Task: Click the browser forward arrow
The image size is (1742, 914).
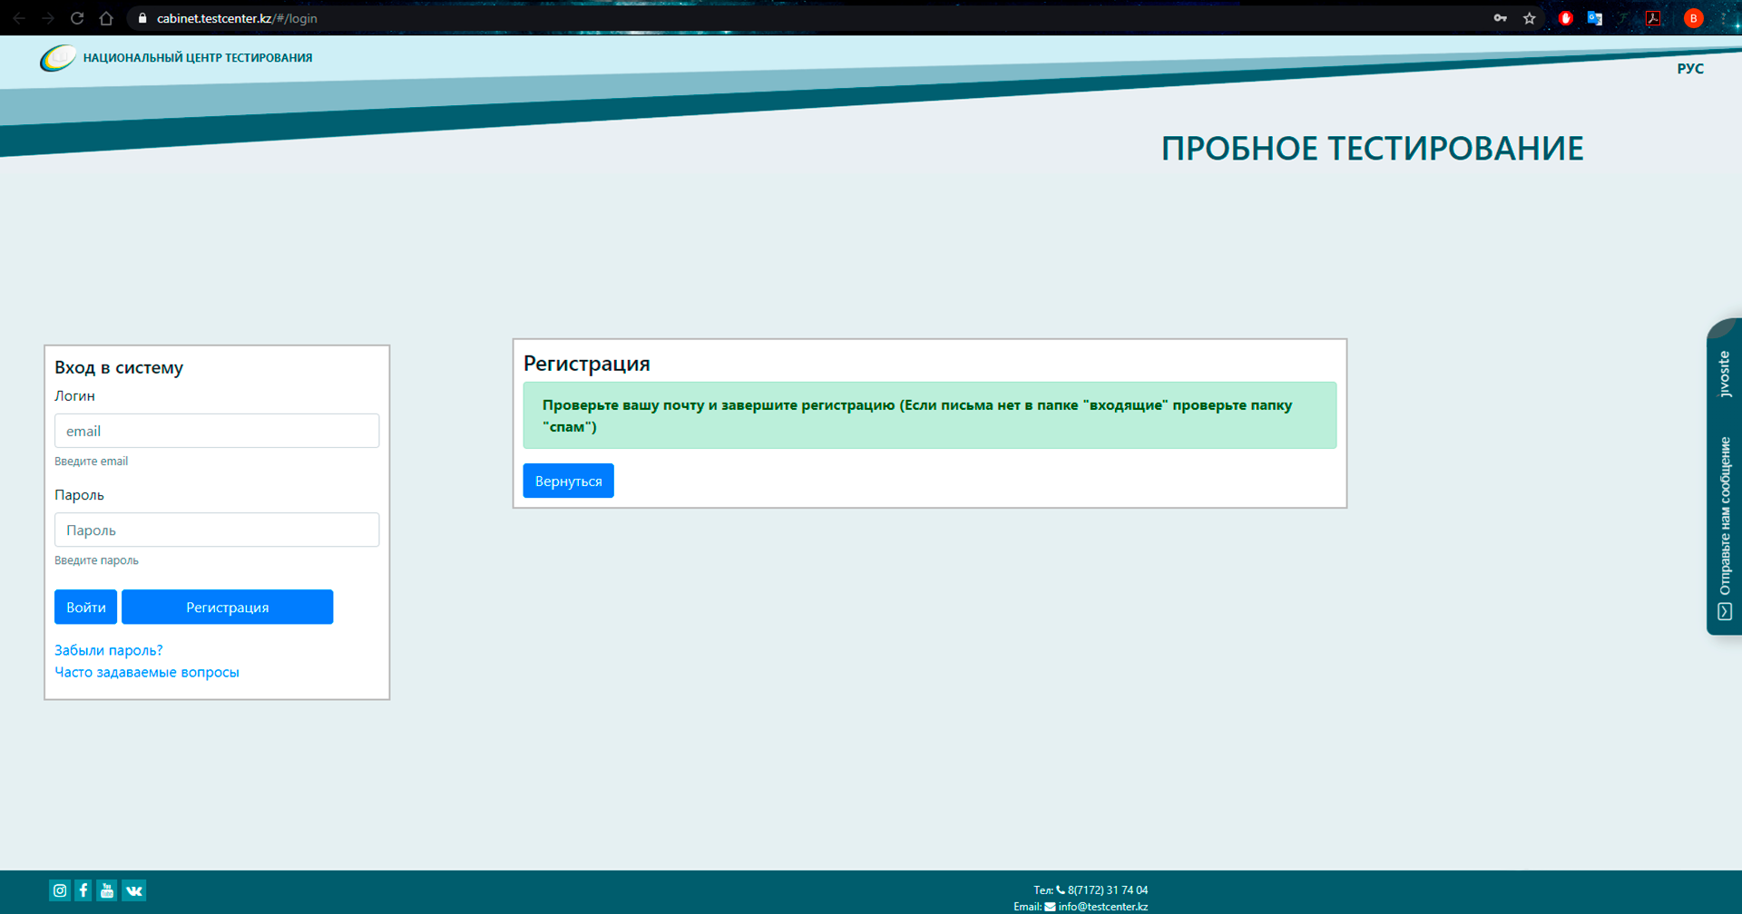Action: tap(48, 18)
